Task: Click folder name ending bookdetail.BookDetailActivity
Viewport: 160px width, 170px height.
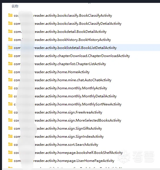Action: pyautogui.click(x=60, y=32)
